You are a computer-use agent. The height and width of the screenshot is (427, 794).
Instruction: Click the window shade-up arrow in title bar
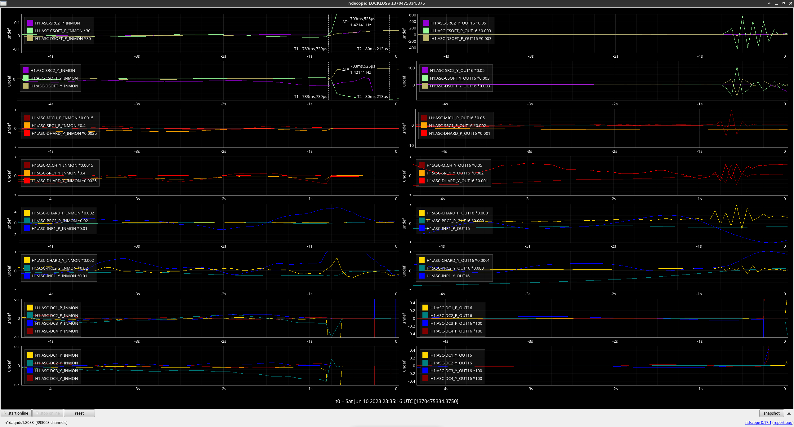click(x=769, y=3)
